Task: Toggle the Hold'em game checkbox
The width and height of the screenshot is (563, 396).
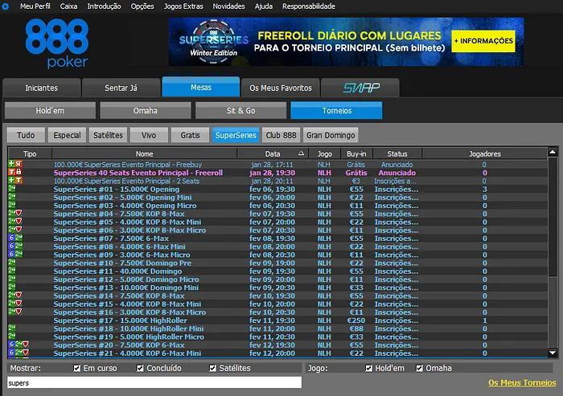Action: pos(368,369)
